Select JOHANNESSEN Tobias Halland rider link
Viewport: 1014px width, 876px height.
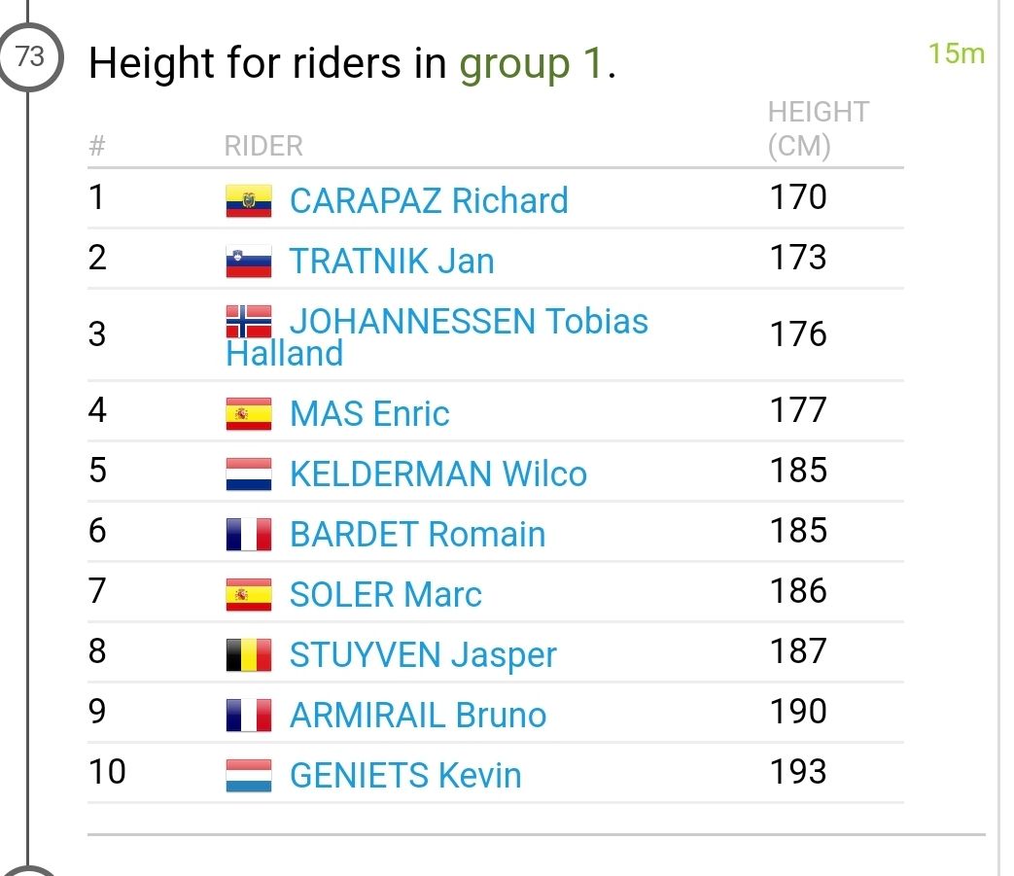tap(469, 322)
